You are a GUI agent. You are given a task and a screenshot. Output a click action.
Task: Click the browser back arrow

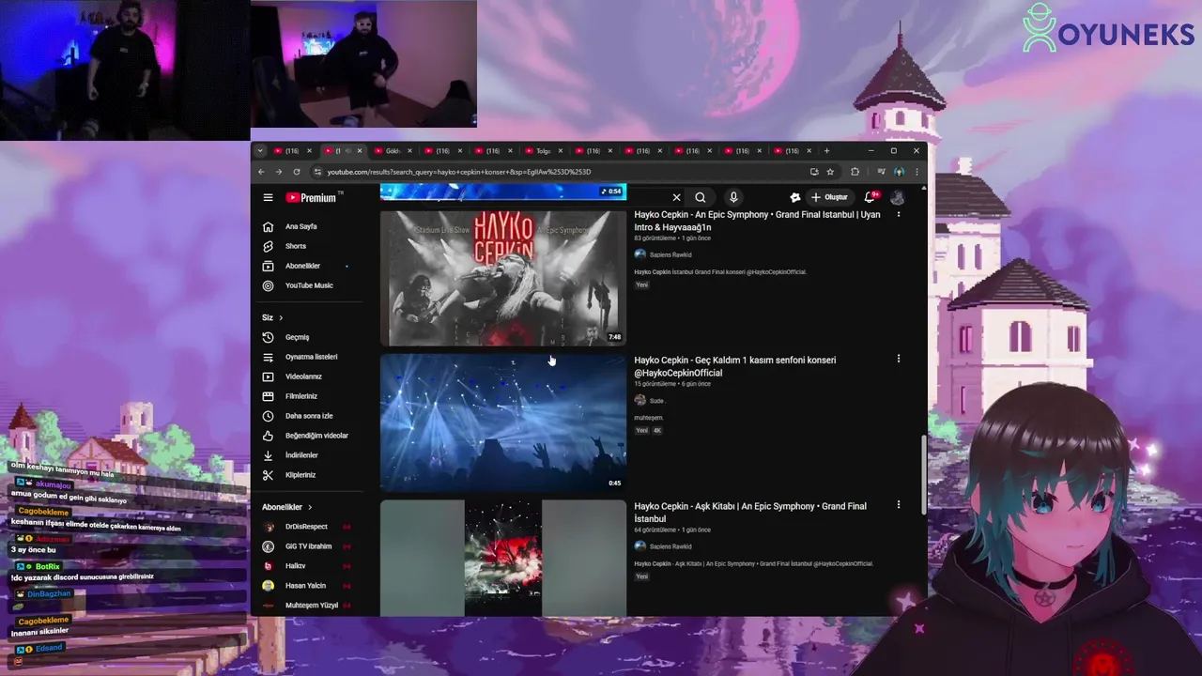point(261,172)
